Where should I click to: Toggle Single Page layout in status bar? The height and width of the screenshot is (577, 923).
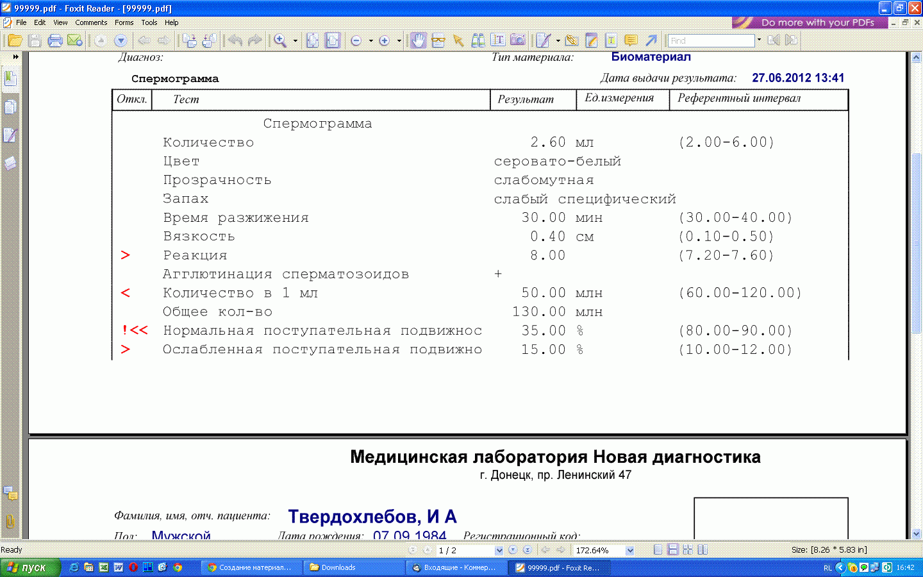pyautogui.click(x=658, y=550)
